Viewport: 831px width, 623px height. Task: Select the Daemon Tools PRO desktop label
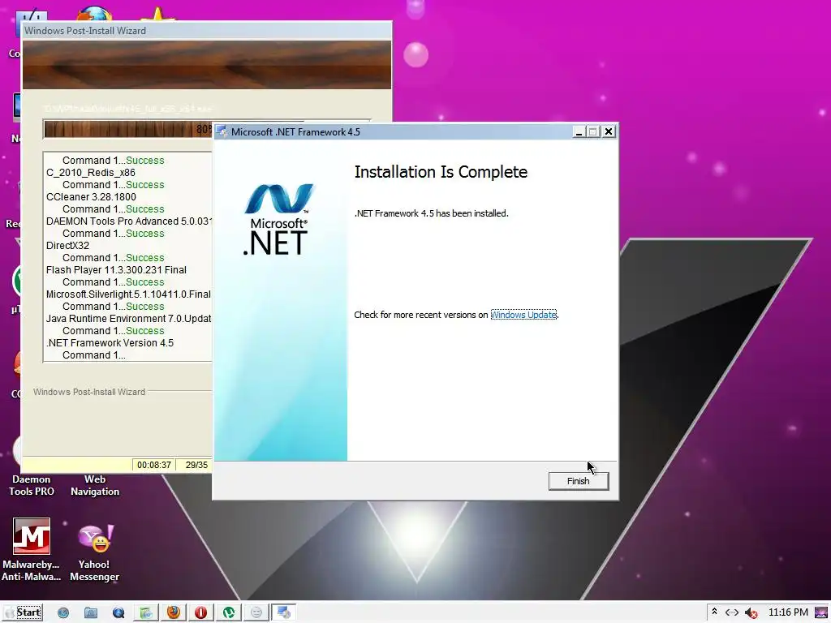[x=32, y=485]
